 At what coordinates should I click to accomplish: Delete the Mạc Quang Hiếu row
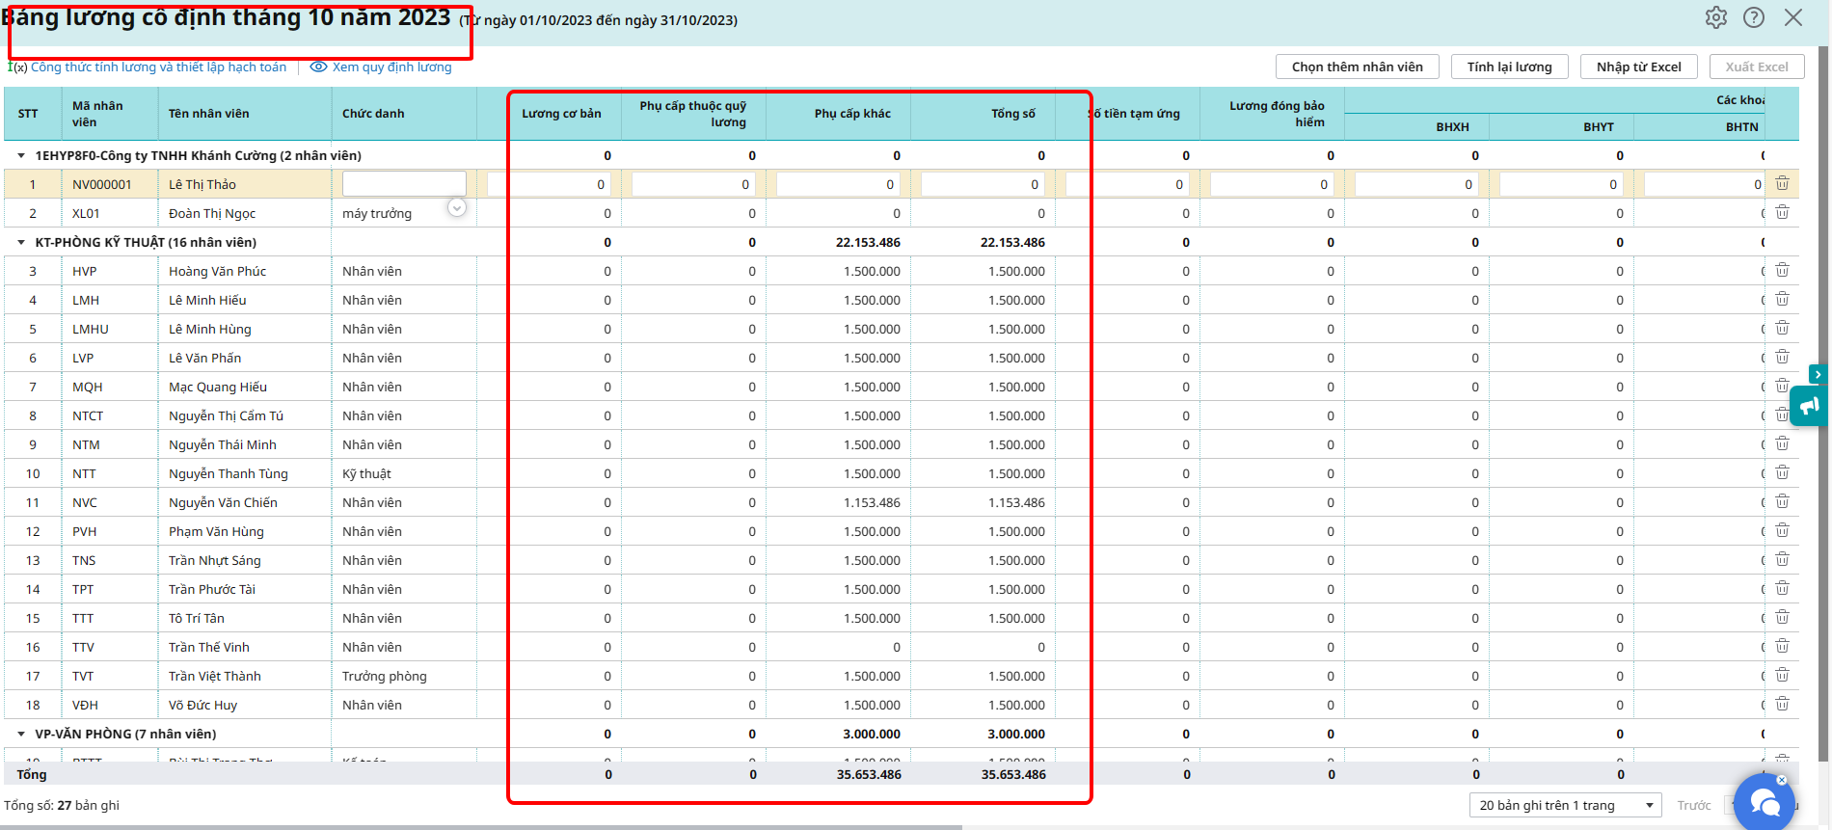pyautogui.click(x=1782, y=386)
